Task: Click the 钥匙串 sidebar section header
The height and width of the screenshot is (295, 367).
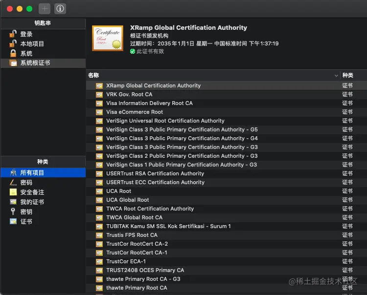Action: [x=43, y=23]
